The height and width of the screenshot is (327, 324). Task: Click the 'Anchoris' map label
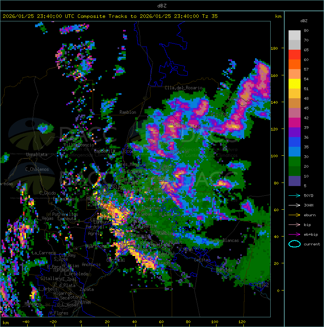91,264
